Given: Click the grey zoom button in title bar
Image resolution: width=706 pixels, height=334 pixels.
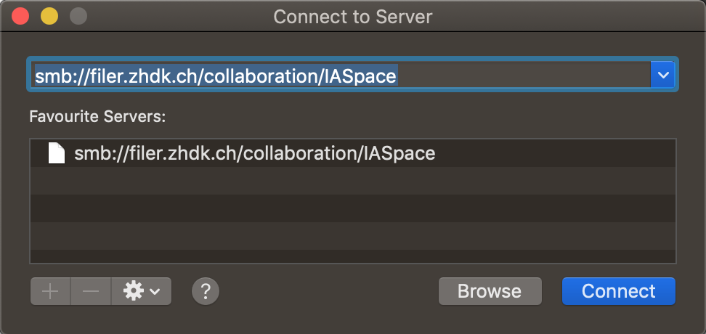Looking at the screenshot, I should pyautogui.click(x=77, y=16).
